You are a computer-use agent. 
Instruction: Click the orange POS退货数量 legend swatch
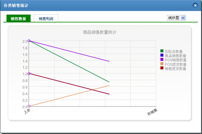click(162, 64)
